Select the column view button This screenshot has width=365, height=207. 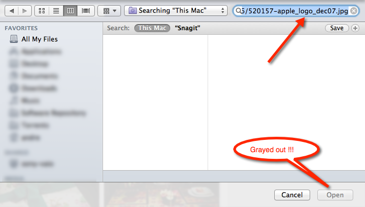(x=70, y=11)
